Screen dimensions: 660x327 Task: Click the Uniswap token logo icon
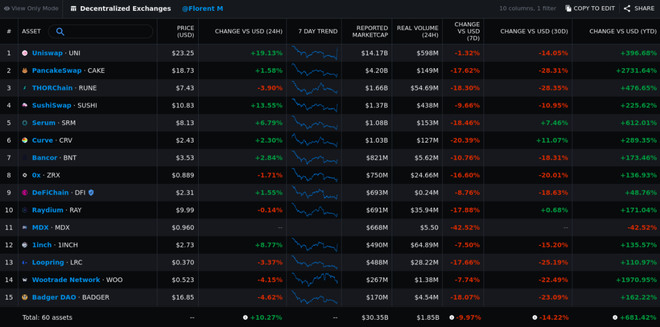[x=25, y=53]
